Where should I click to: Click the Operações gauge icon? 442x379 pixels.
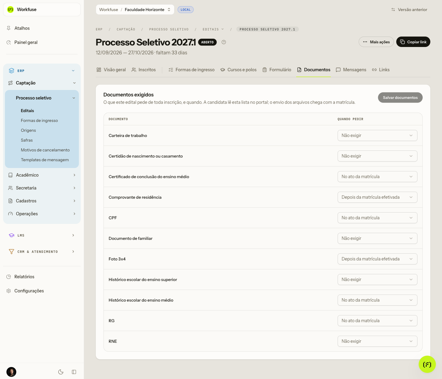[x=10, y=214]
